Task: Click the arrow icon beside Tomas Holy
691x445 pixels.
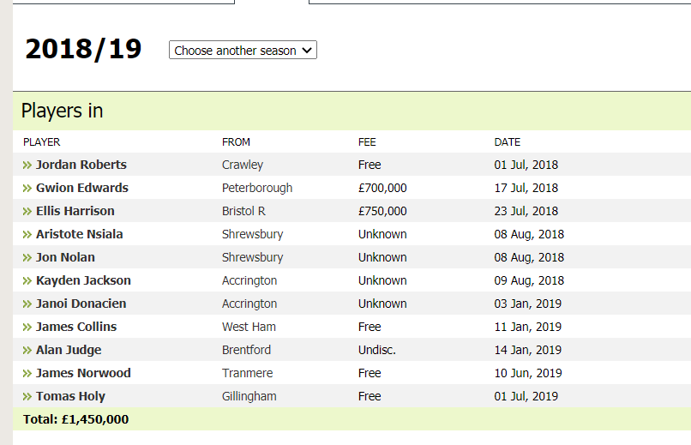Action: tap(27, 396)
